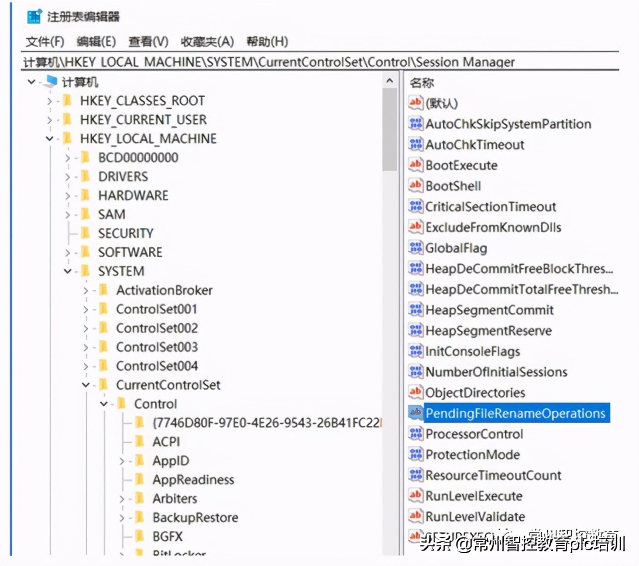Click the ab icon beside ExcludeFromKnownDlls
This screenshot has width=639, height=566.
click(415, 227)
